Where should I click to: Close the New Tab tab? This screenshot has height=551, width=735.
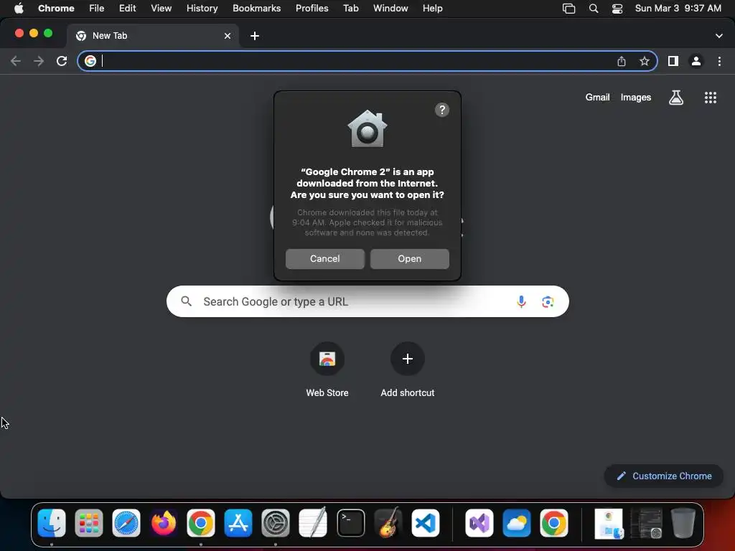pos(228,36)
